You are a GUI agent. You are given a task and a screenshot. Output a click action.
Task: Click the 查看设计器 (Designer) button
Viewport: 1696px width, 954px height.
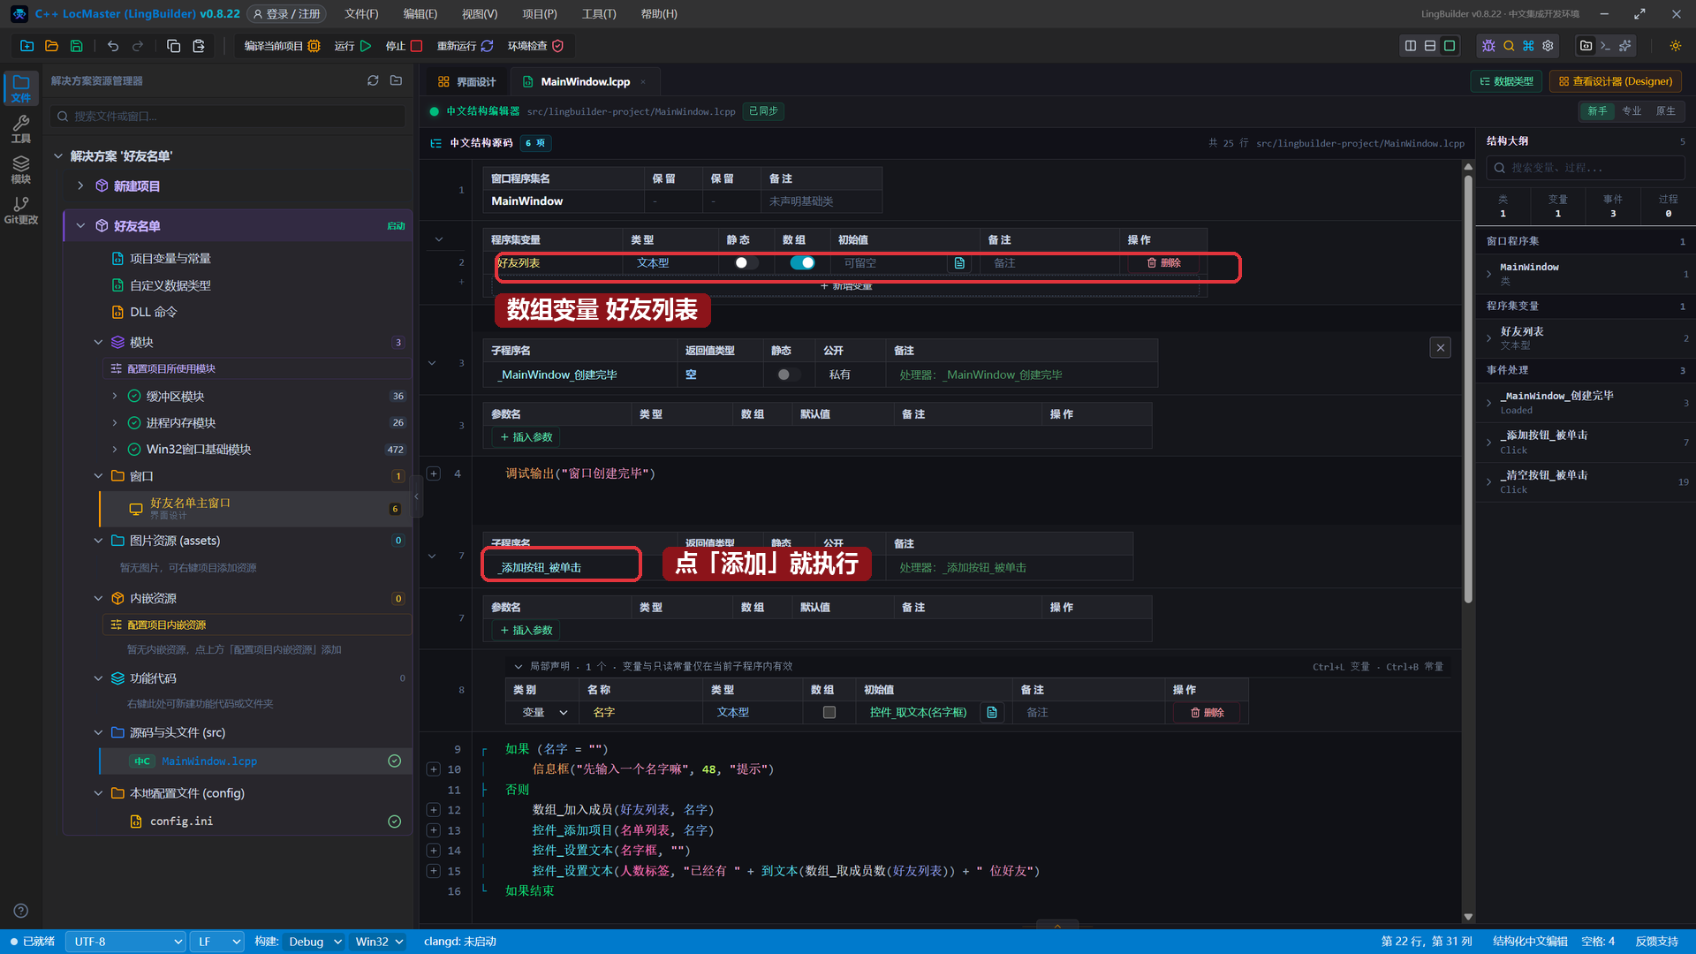1616,81
